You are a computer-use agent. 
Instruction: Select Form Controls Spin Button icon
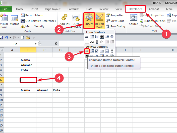(102, 37)
